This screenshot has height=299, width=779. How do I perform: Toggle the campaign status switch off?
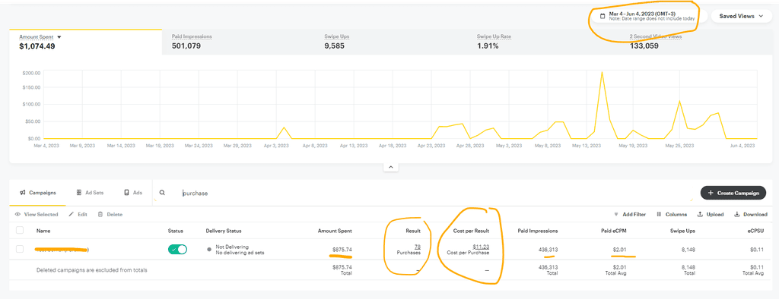point(177,250)
